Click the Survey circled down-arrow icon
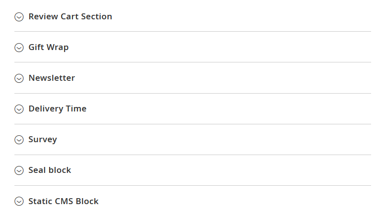 (19, 140)
